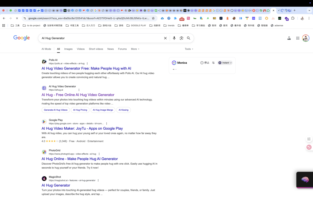This screenshot has height=202, width=313.
Task: Open Google apps grid
Action: (x=298, y=38)
